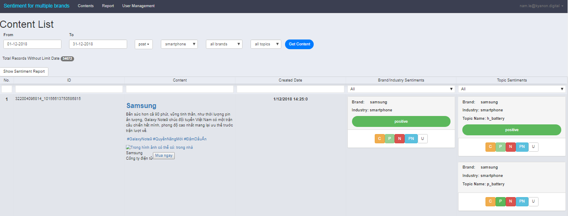Click Topic Name: p_battery text
The width and height of the screenshot is (568, 216).
[x=483, y=184]
